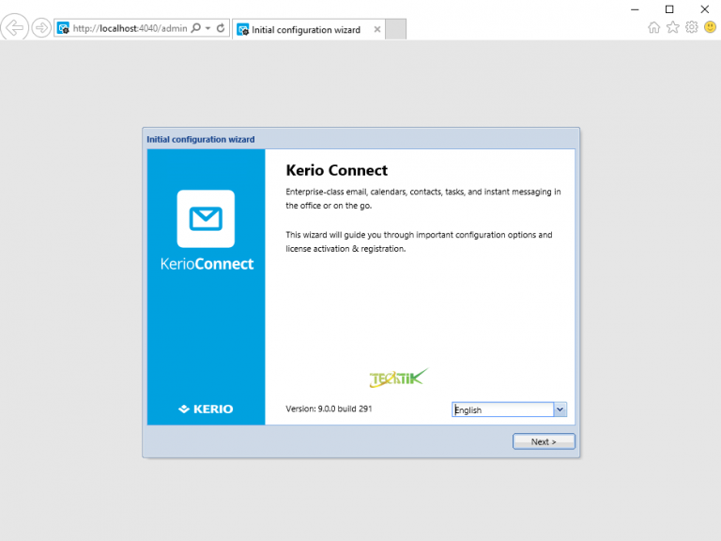721x541 pixels.
Task: Click the localhost:4040 URL address field
Action: point(130,29)
